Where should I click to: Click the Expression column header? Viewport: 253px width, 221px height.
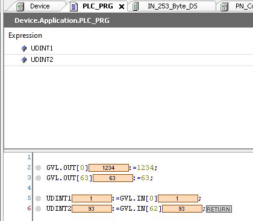(x=25, y=35)
